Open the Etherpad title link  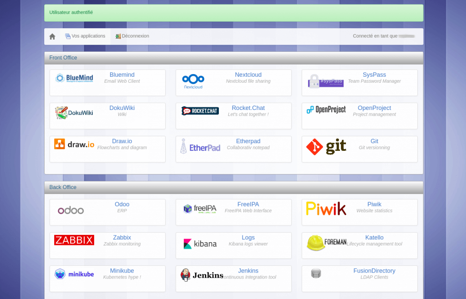pos(248,141)
